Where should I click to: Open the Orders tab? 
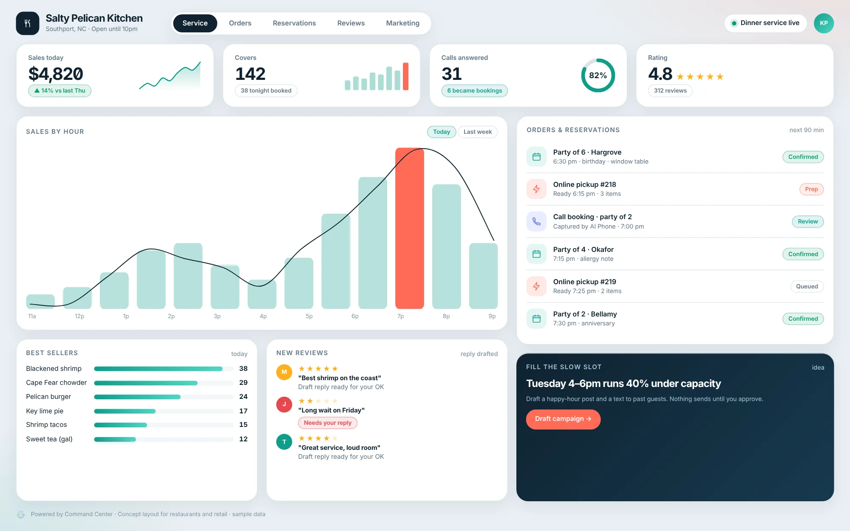click(240, 23)
